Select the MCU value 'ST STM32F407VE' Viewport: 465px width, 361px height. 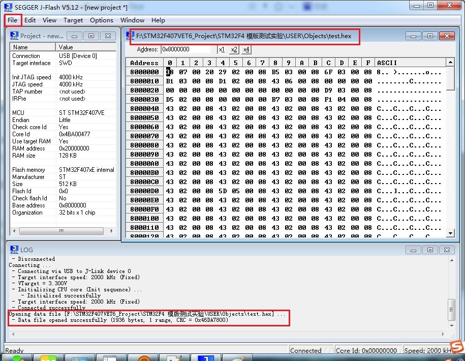click(x=81, y=113)
